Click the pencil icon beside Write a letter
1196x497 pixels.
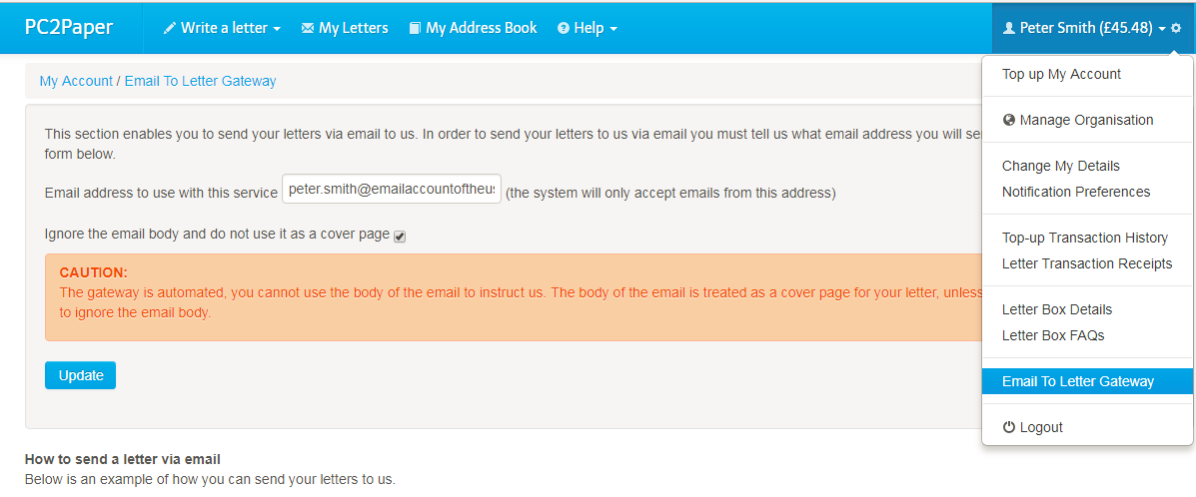coord(170,29)
